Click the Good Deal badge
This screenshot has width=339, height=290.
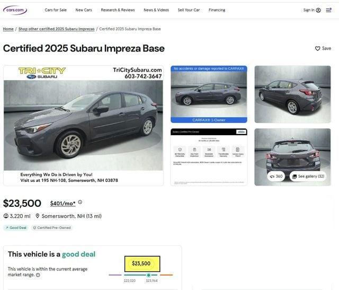16,227
